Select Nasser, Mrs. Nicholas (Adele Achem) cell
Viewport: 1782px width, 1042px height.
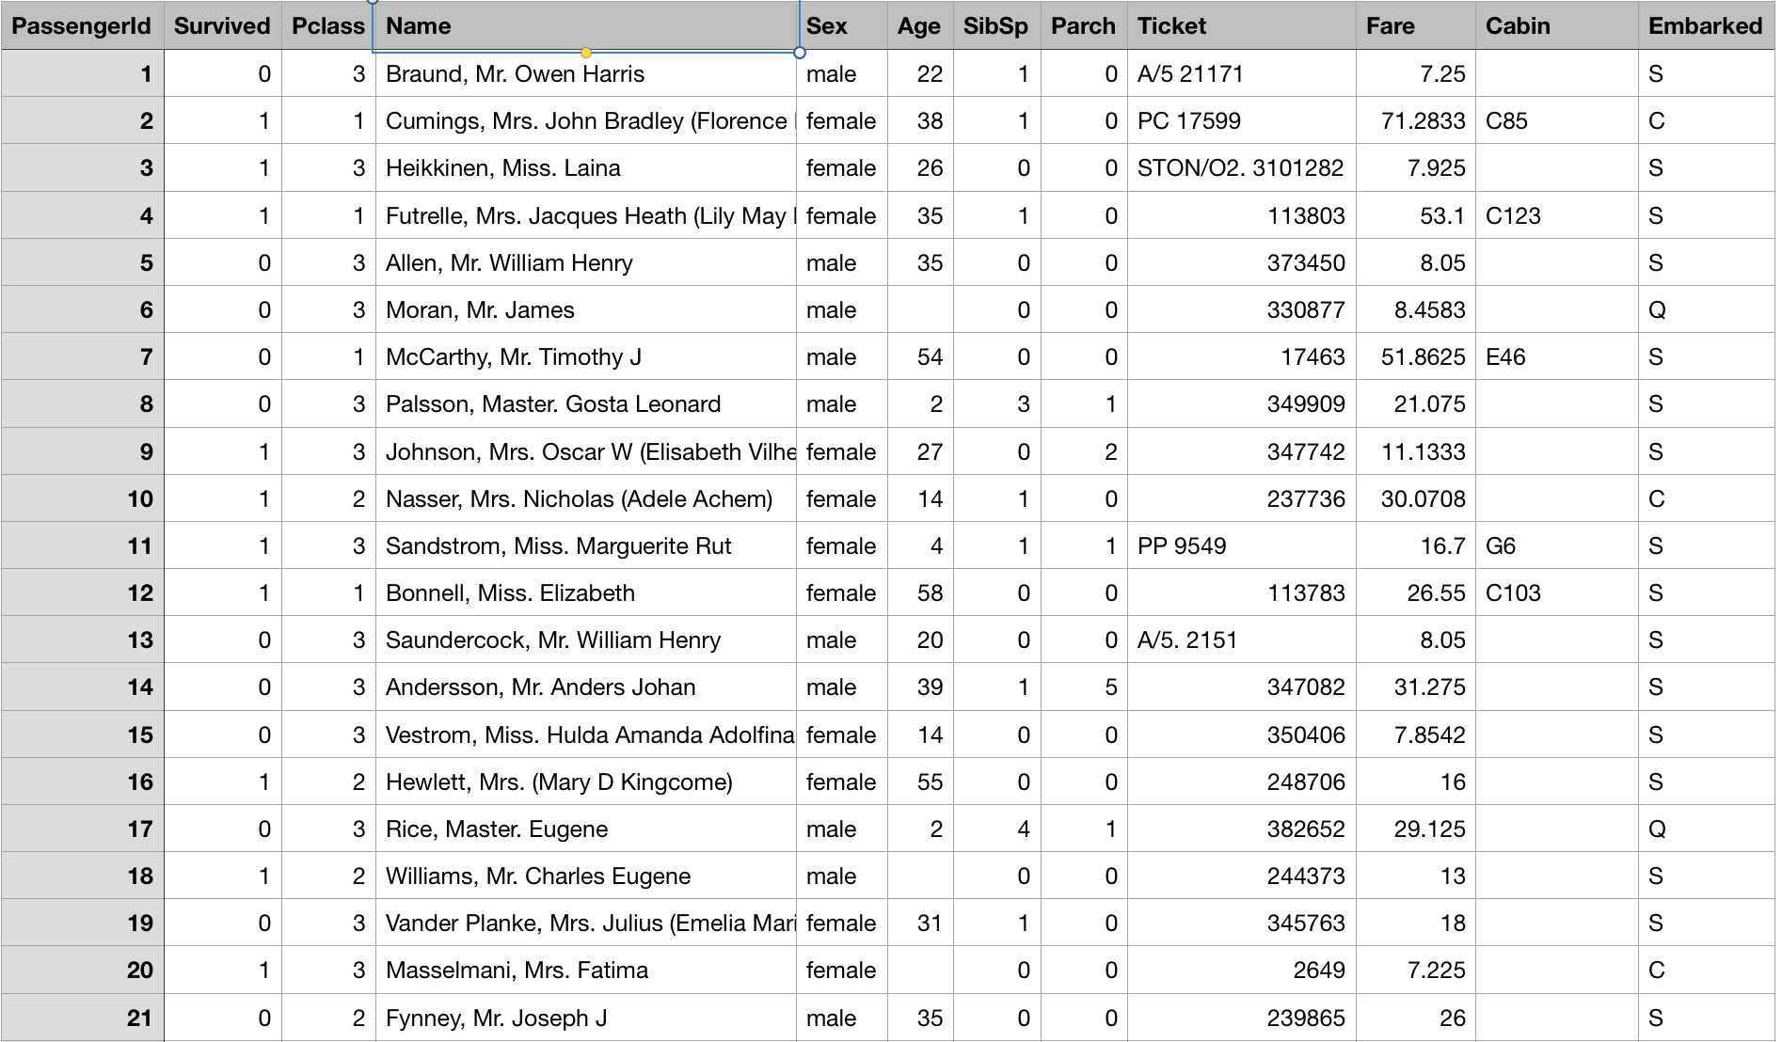pyautogui.click(x=586, y=498)
